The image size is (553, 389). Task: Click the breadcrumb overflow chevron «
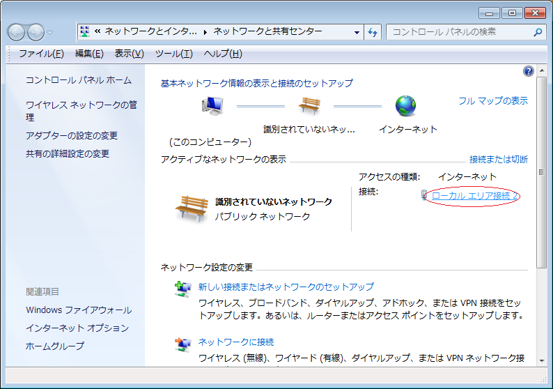(x=98, y=32)
